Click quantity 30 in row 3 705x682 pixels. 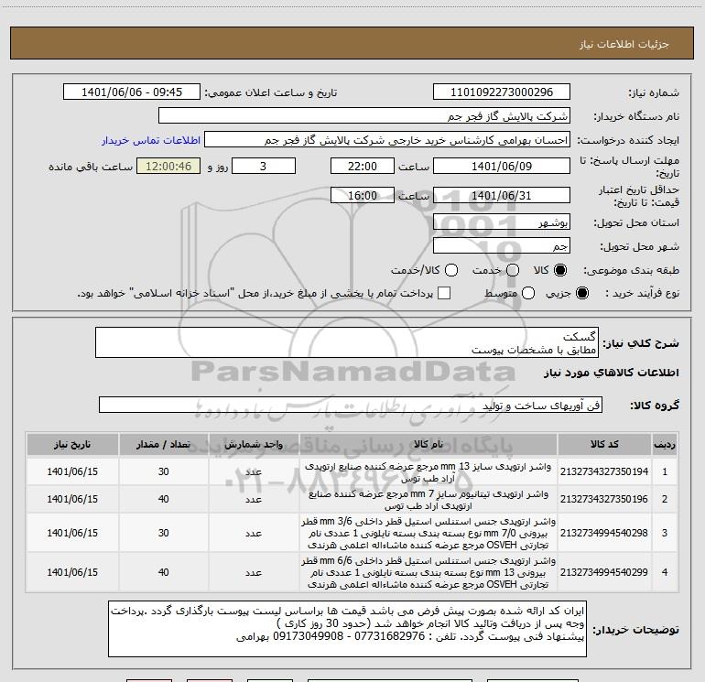[x=163, y=533]
